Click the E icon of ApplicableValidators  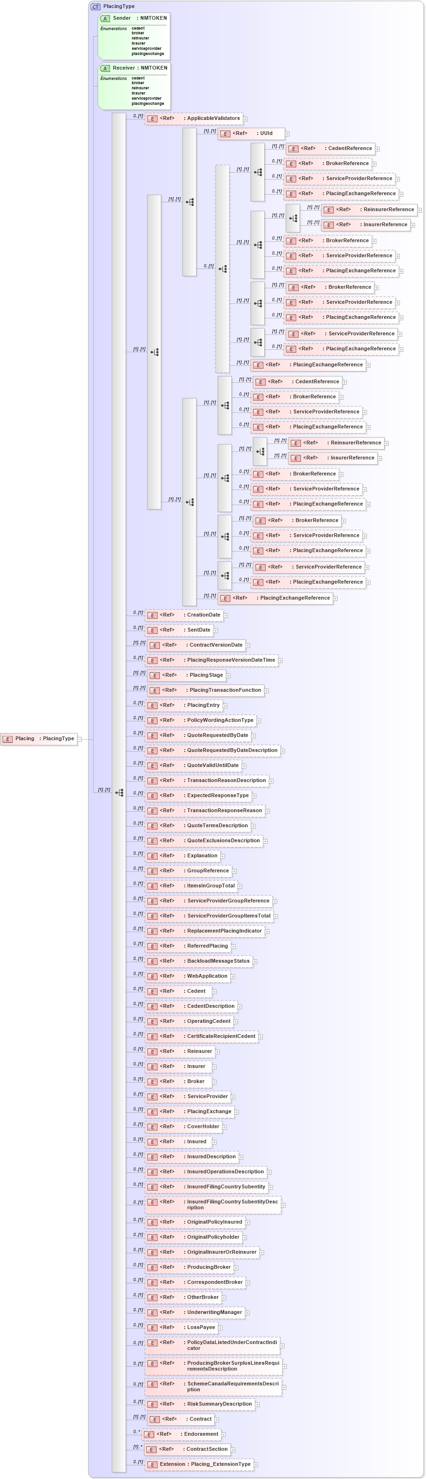pyautogui.click(x=153, y=119)
